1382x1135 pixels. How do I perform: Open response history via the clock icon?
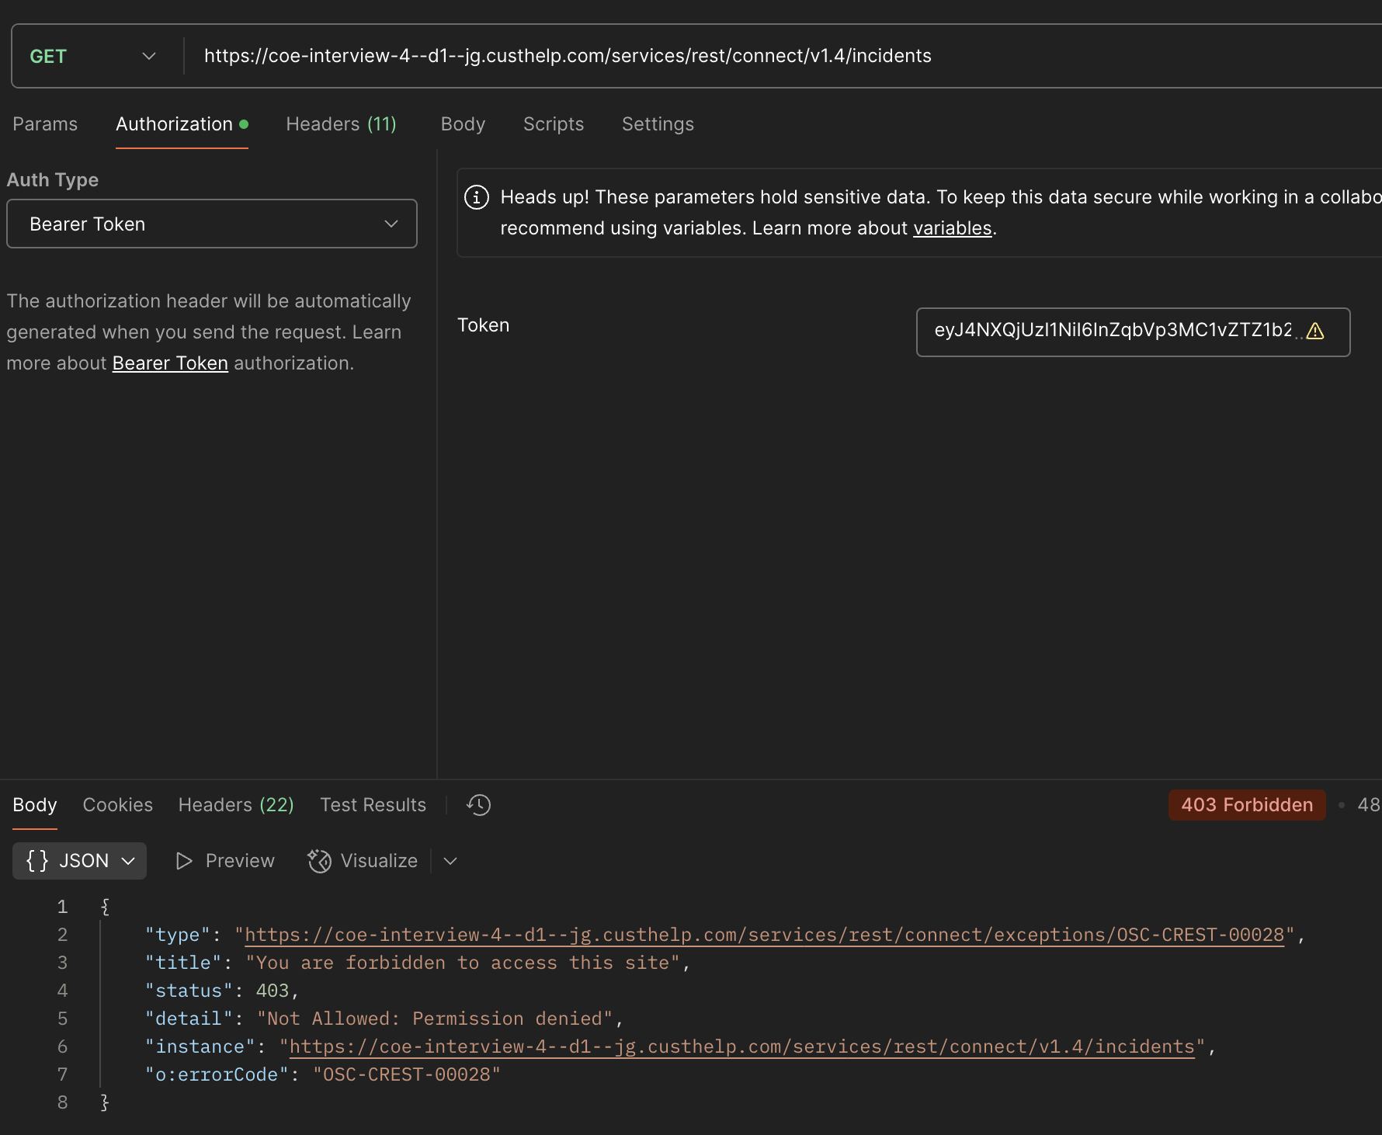pyautogui.click(x=478, y=805)
